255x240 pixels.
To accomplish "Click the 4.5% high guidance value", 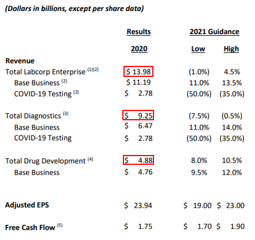I will point(232,72).
